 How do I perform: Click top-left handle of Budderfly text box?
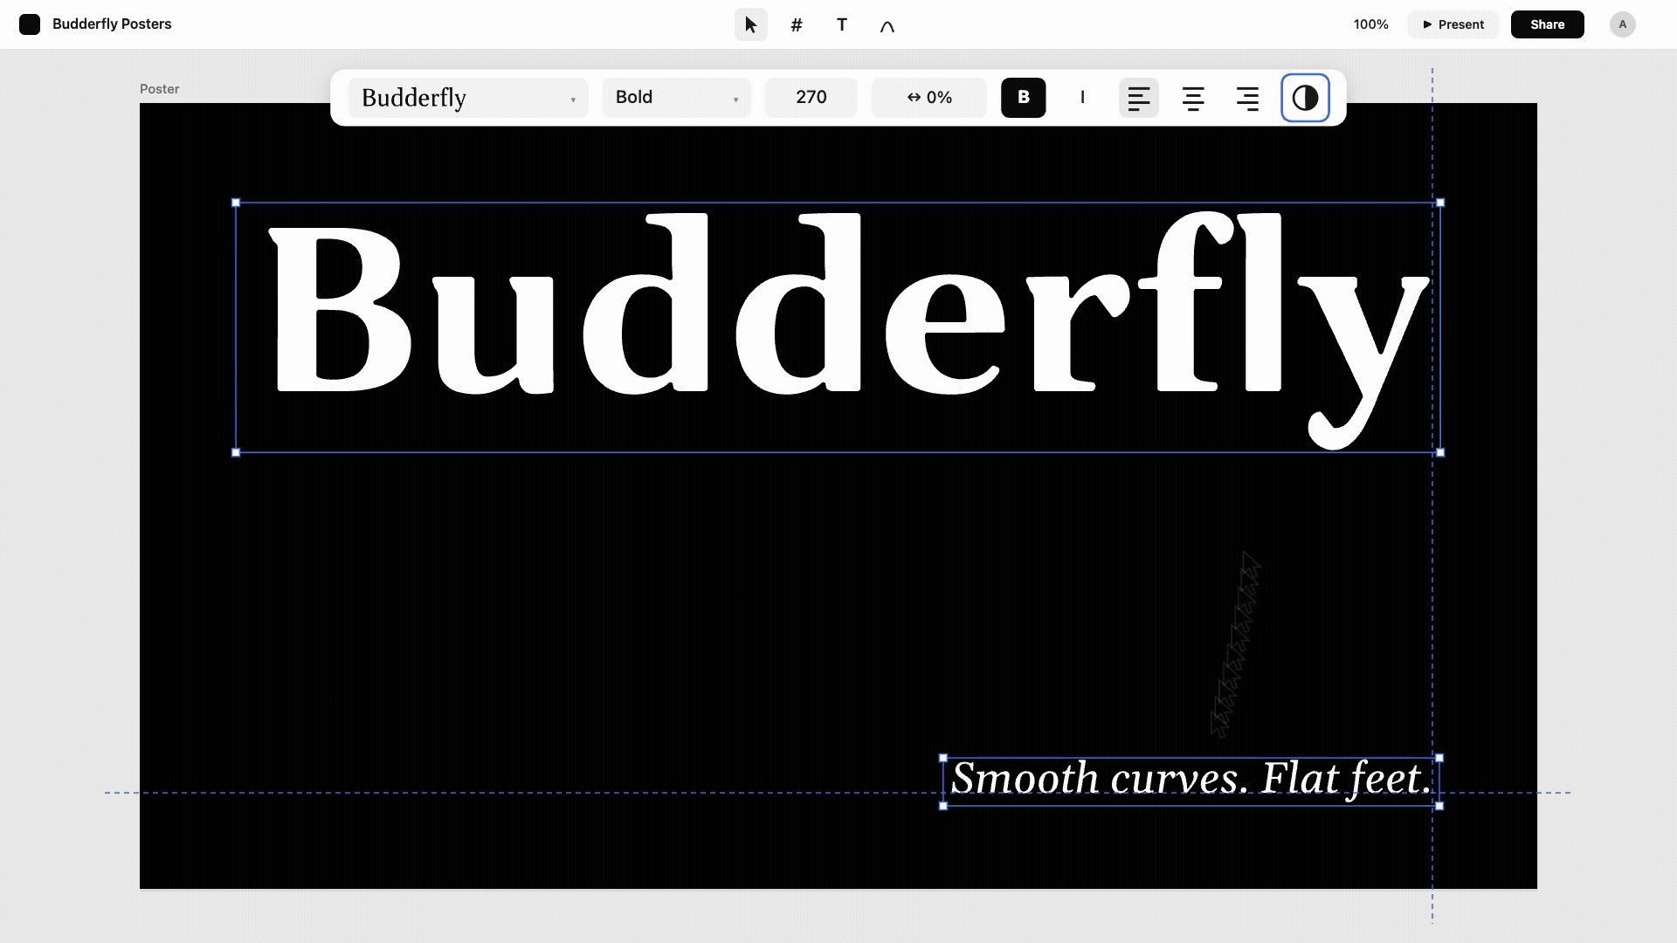point(236,203)
